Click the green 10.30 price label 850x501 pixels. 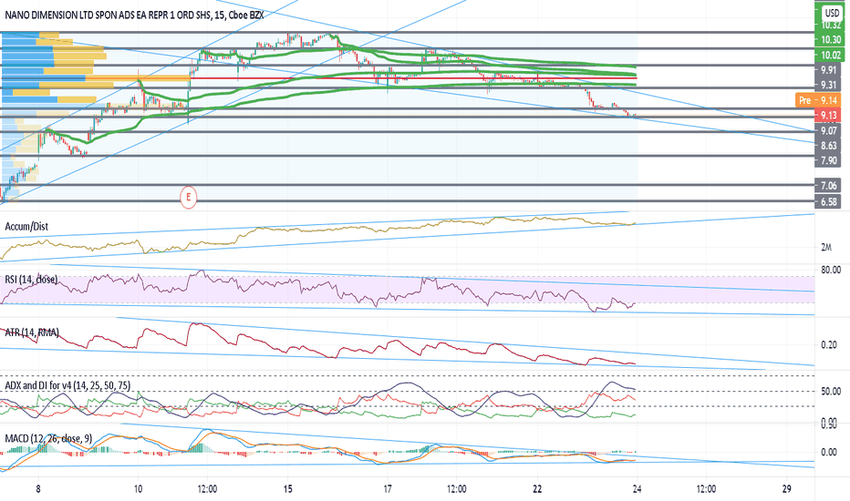829,39
